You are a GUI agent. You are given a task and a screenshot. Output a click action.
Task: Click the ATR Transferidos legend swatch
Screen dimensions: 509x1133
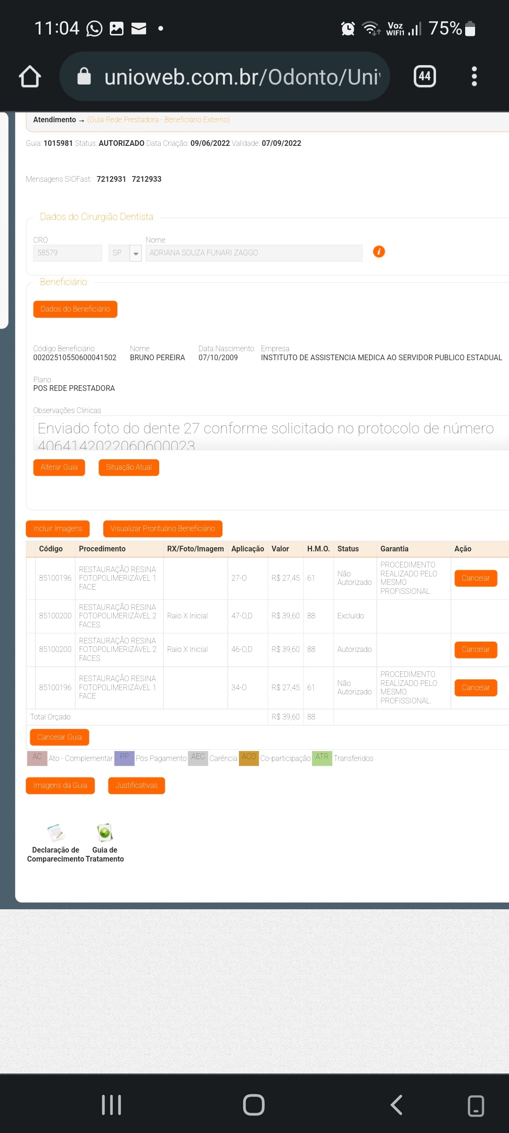tap(322, 758)
